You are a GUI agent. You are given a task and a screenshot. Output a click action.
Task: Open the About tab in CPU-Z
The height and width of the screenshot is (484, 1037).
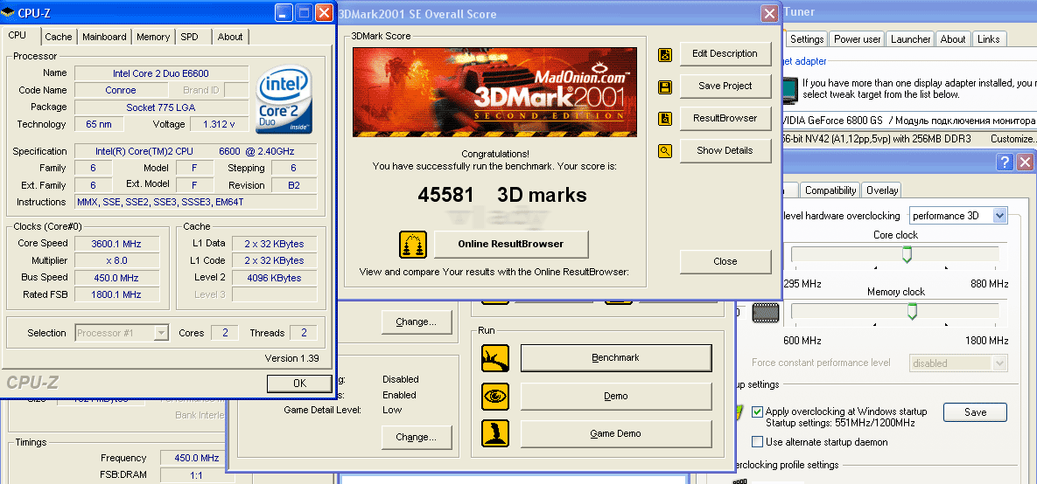coord(230,37)
